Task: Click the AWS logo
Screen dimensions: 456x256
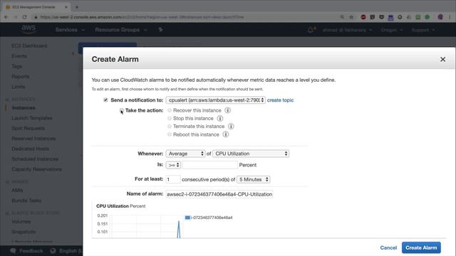Action: tap(28, 29)
